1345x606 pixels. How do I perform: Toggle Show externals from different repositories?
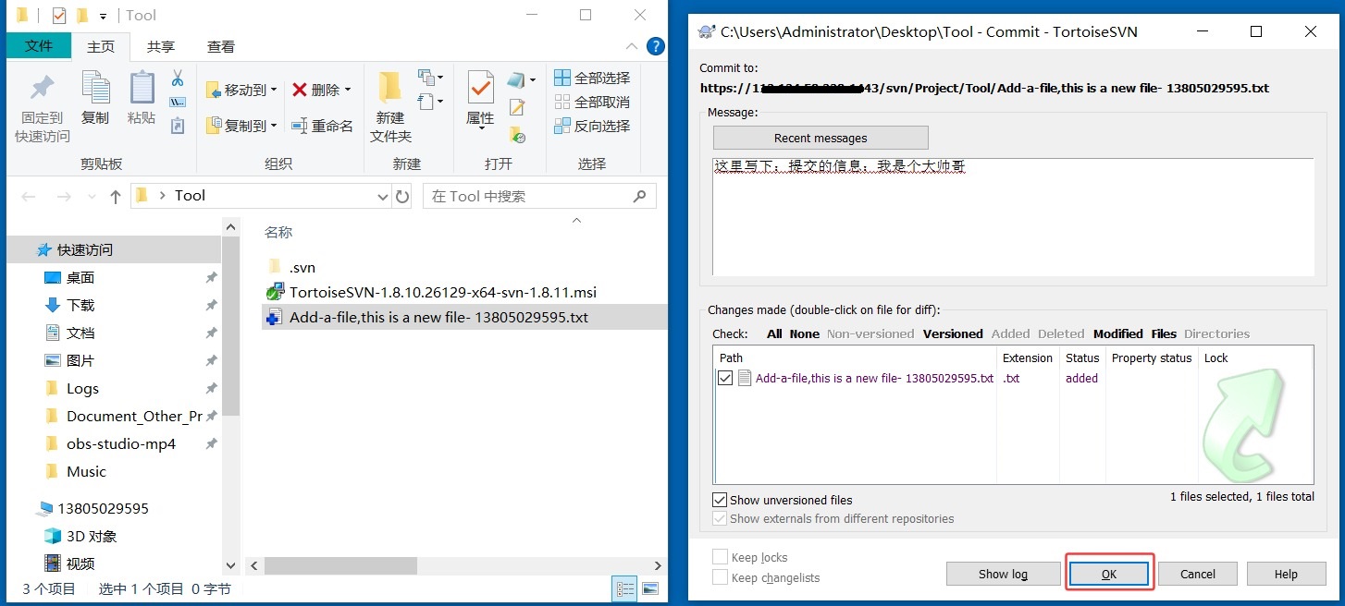click(x=720, y=518)
